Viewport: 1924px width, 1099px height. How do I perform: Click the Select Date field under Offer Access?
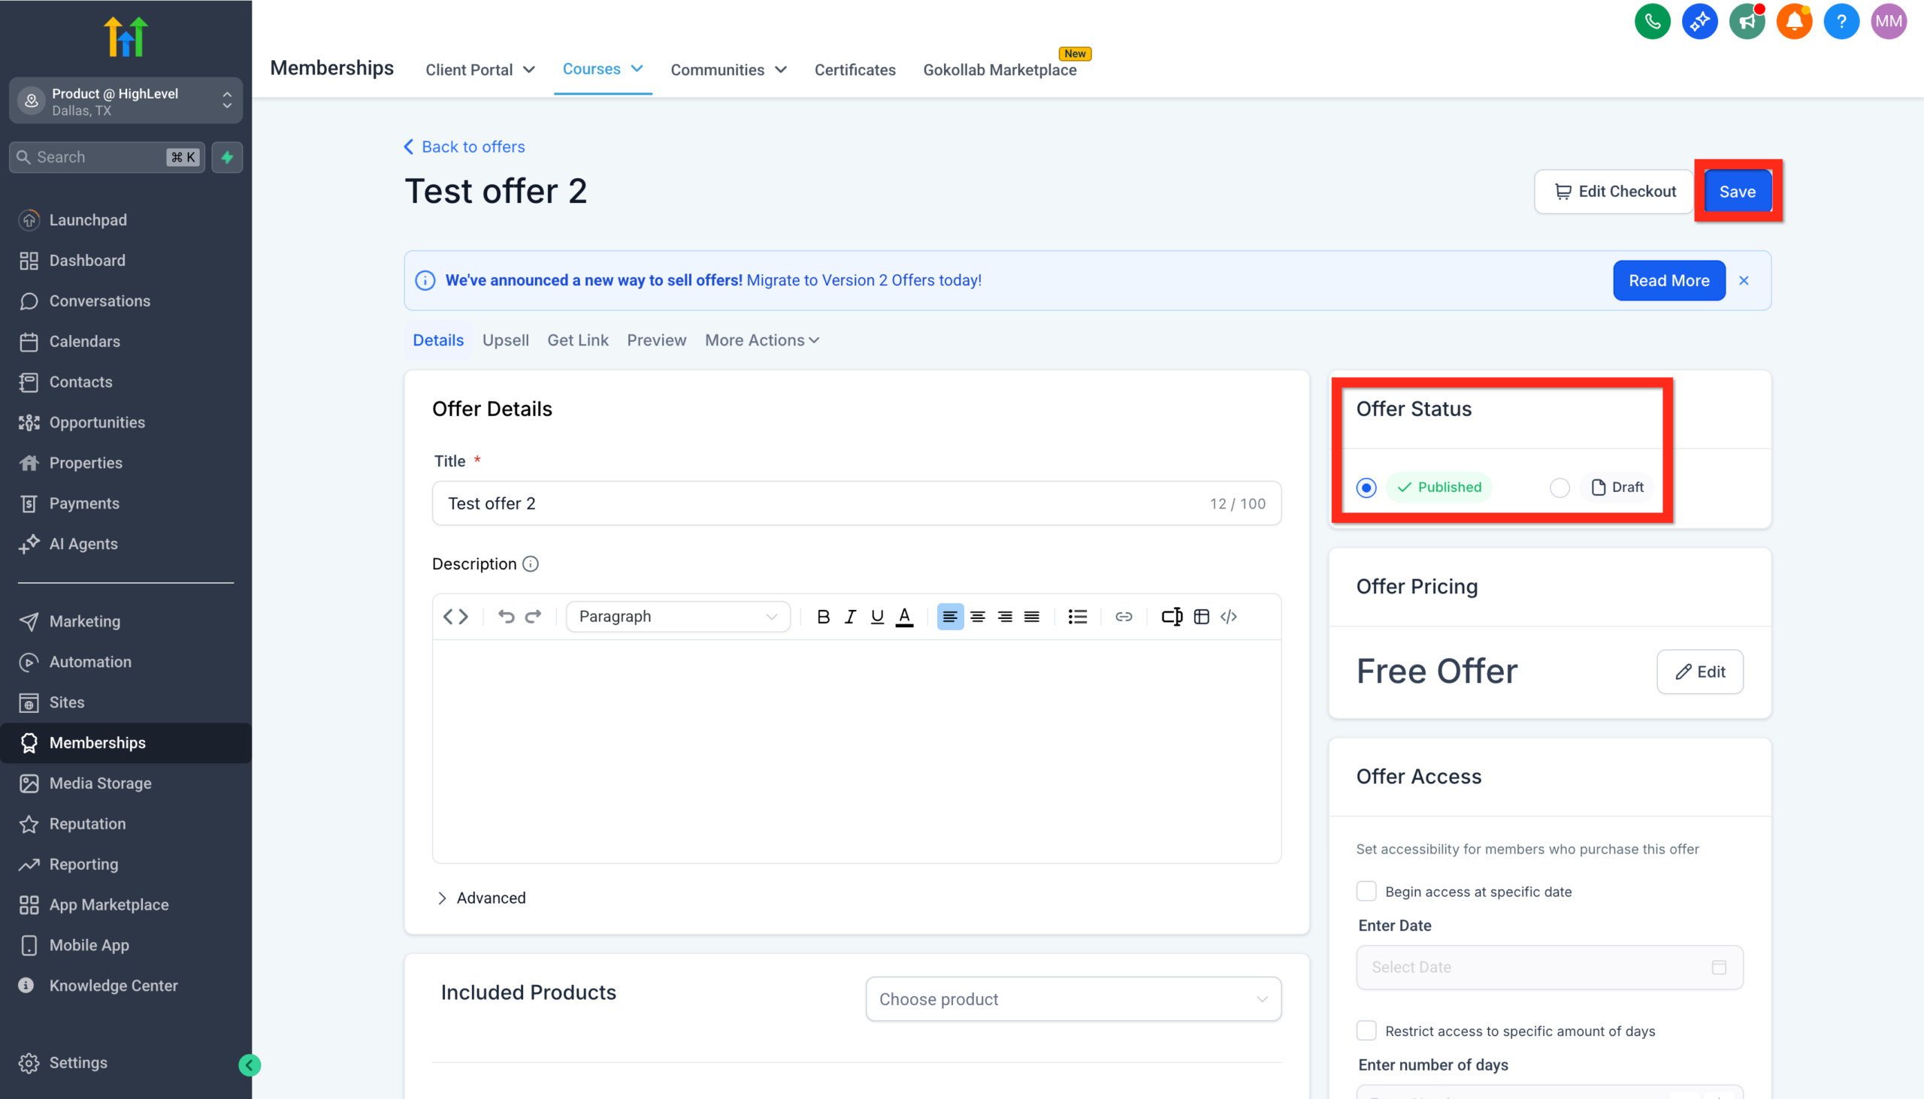[x=1549, y=967]
